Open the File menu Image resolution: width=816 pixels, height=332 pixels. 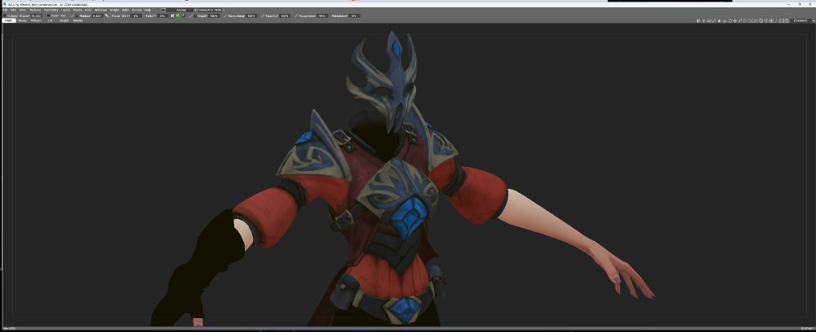5,10
